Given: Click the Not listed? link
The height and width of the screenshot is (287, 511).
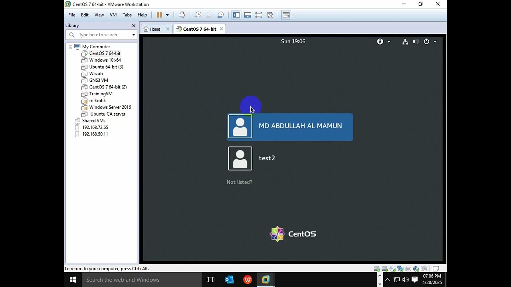Looking at the screenshot, I should pyautogui.click(x=240, y=182).
